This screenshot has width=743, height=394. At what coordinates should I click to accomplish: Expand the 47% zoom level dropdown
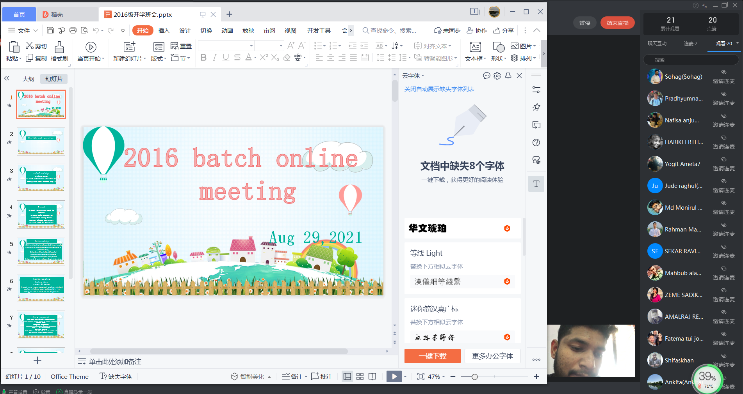[444, 377]
